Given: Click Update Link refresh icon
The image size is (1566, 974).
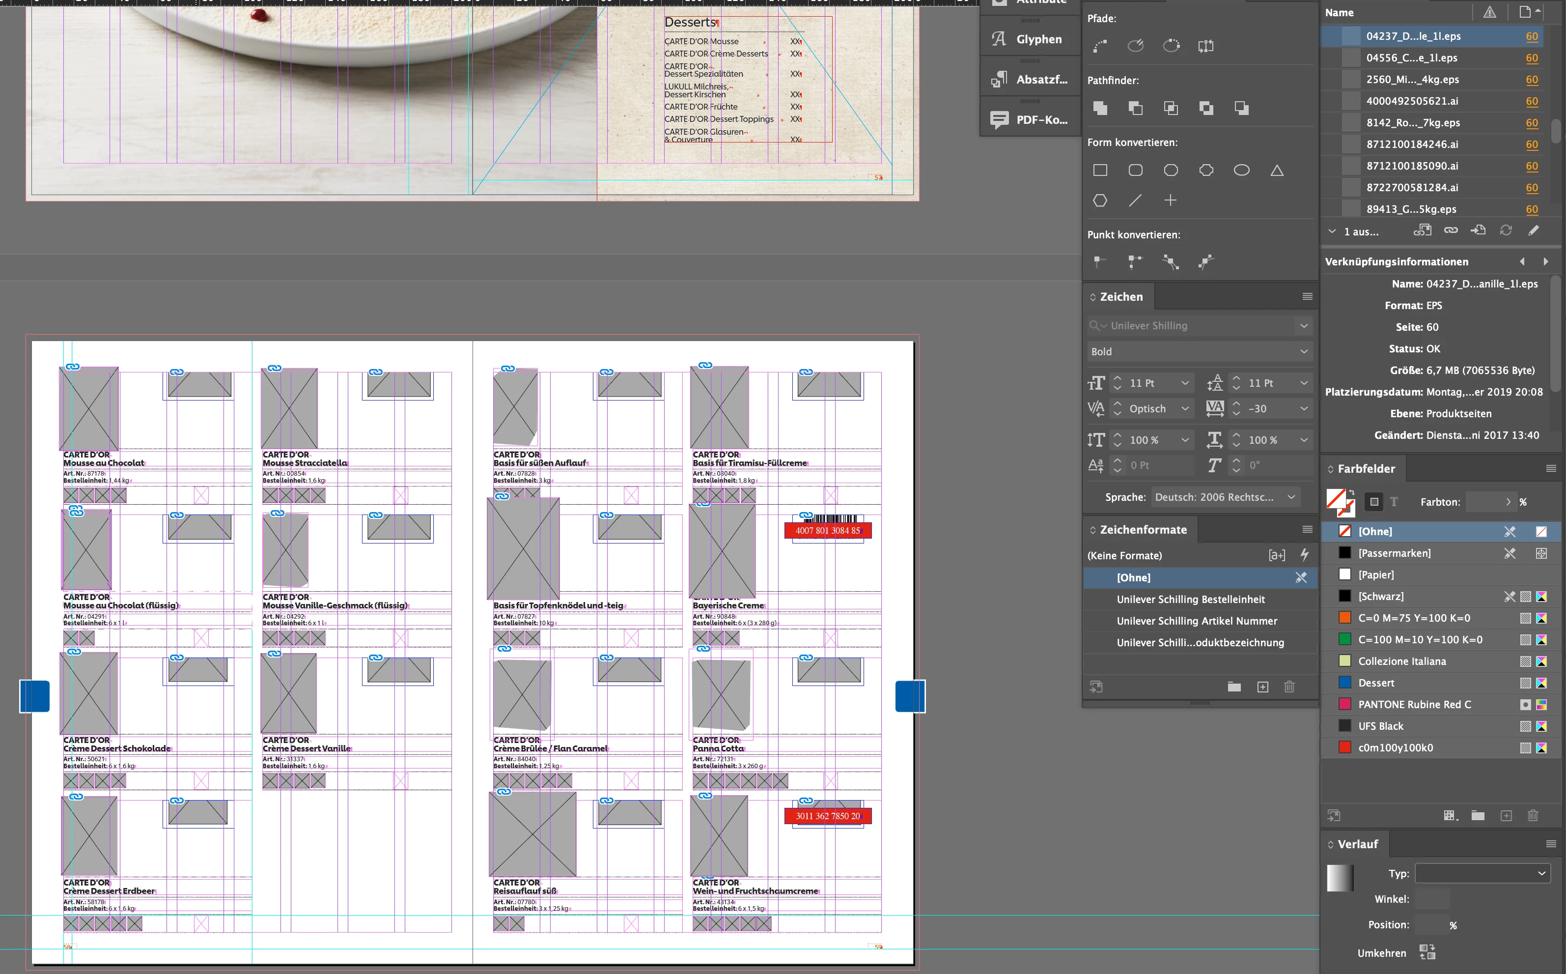Looking at the screenshot, I should pos(1506,230).
